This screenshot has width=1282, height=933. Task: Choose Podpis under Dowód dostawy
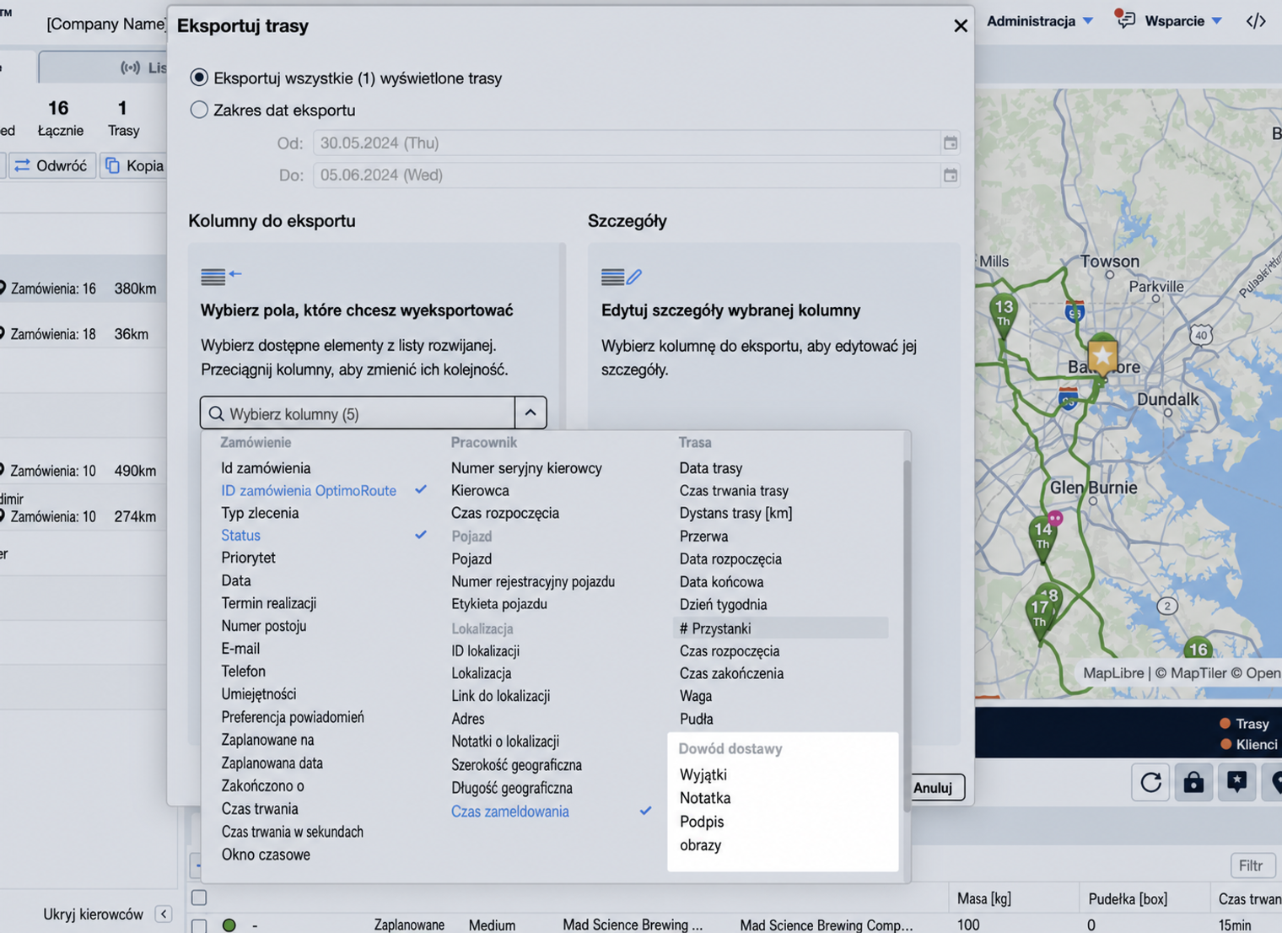pos(702,822)
